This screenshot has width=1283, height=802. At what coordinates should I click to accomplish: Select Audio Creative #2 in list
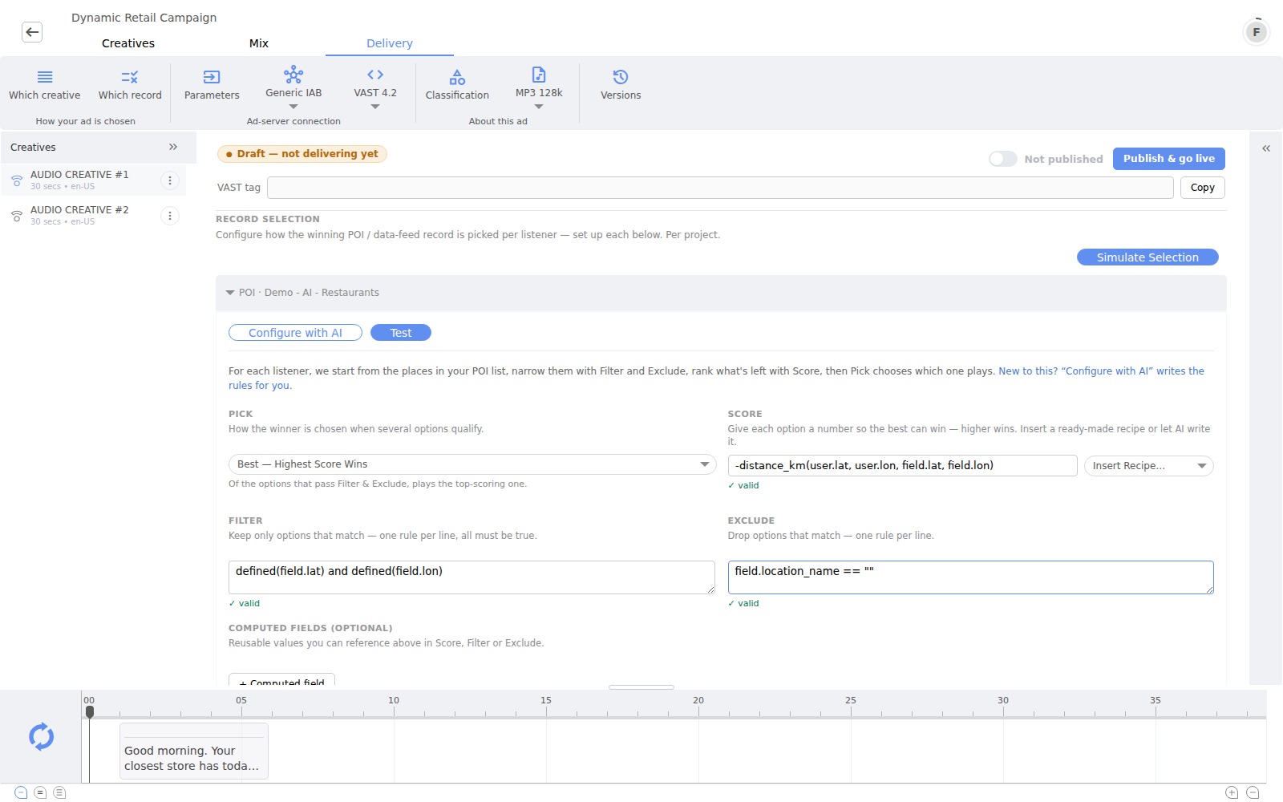pos(93,215)
